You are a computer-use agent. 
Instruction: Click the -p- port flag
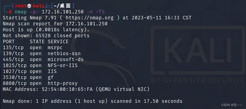[x=34, y=12]
